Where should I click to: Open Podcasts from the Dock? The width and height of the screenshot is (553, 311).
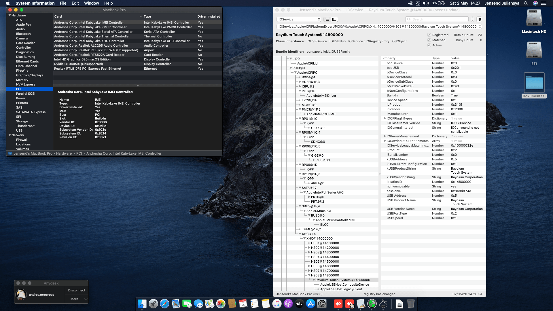pos(288,304)
